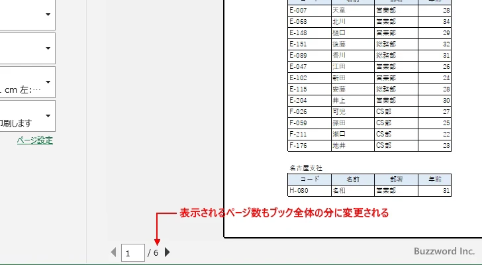This screenshot has height=265, width=482.
Task: Click the 名前 header of 名古屋支社 table
Action: click(353, 180)
